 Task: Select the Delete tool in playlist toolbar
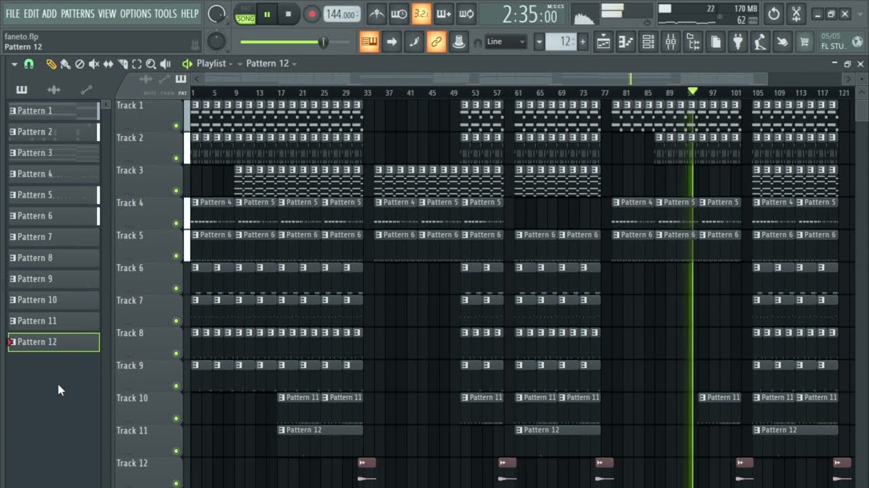pos(79,64)
